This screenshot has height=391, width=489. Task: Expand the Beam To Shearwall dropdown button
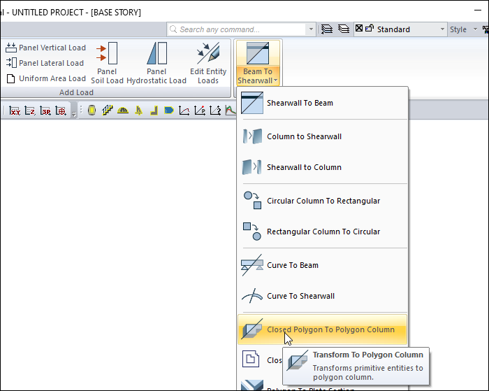click(258, 76)
